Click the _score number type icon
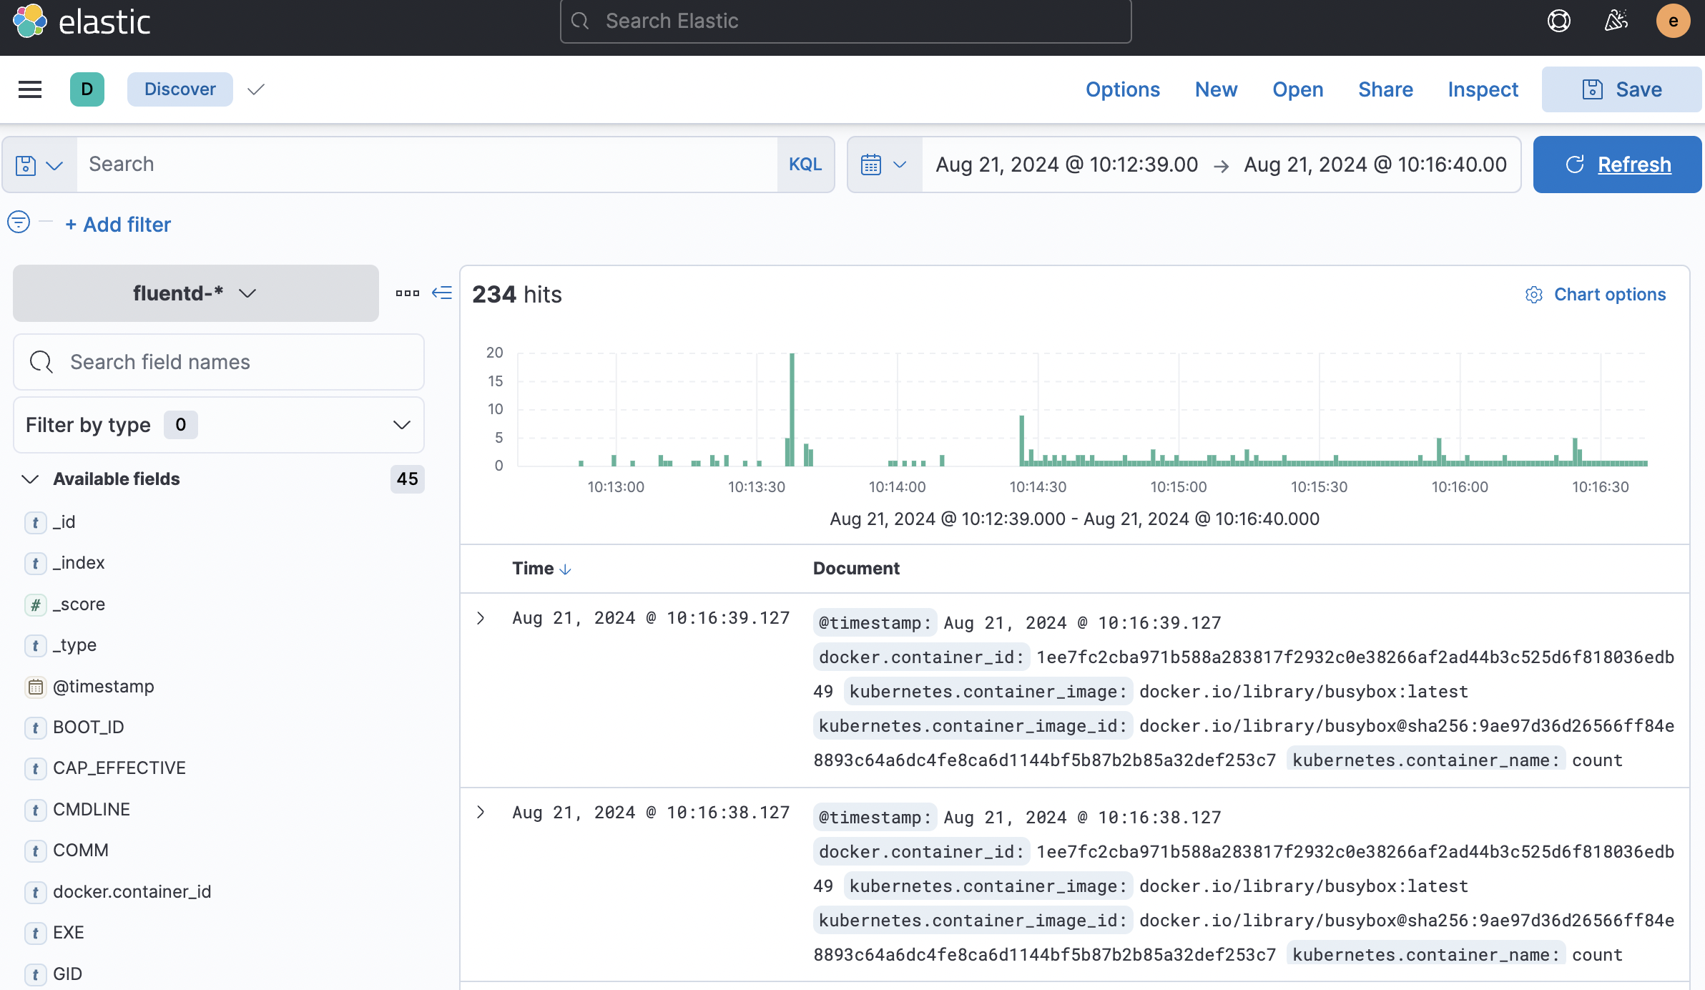Screen dimensions: 1705x990 click(36, 605)
